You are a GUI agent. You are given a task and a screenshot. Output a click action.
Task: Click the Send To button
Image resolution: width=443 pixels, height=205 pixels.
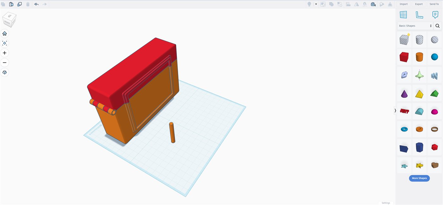tap(434, 4)
